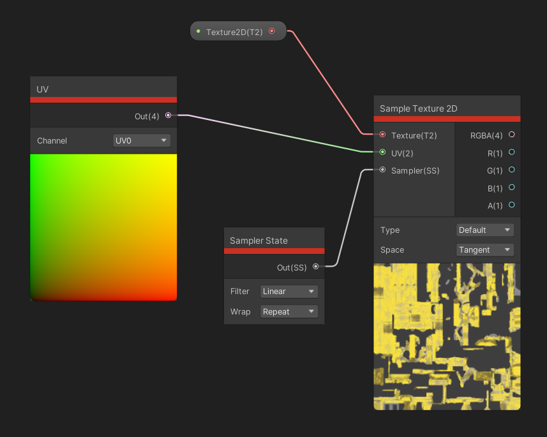
Task: Click the R(1) output port
Action: coord(511,153)
